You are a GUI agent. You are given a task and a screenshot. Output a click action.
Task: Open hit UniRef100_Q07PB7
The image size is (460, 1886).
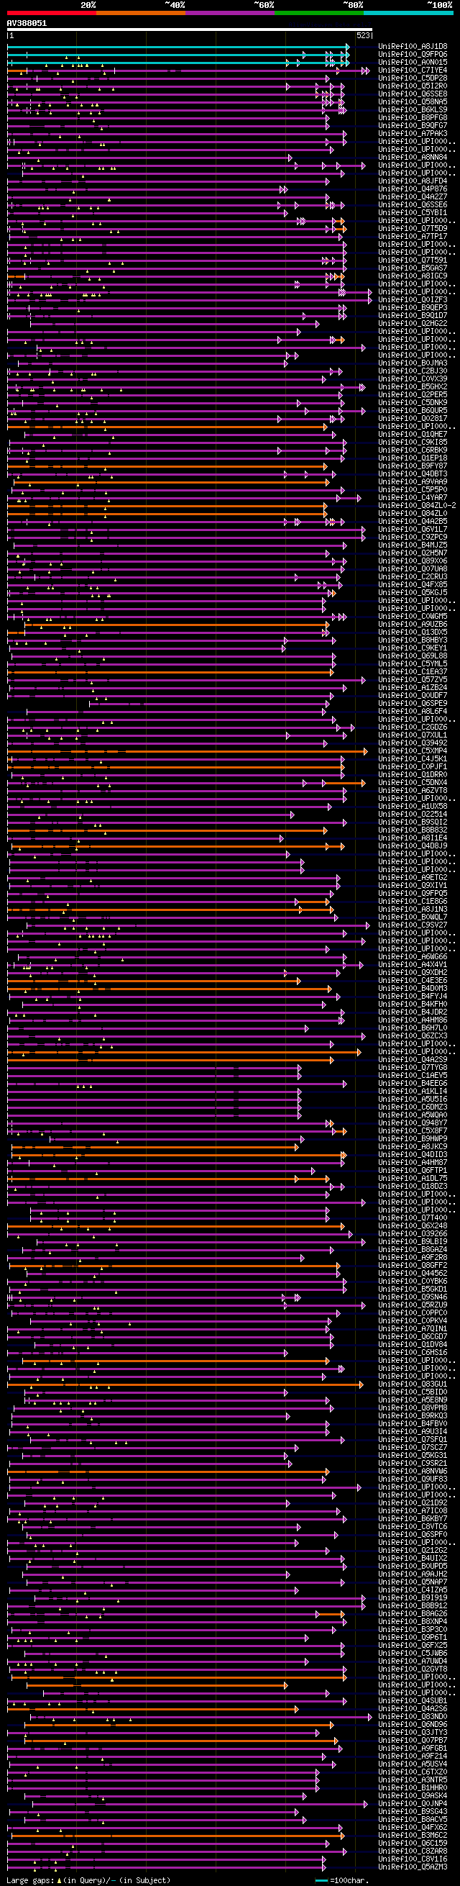[x=413, y=1741]
